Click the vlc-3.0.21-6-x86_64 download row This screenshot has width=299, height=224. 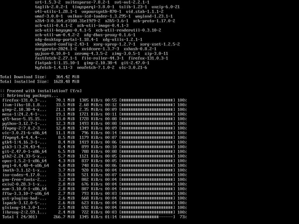tap(94, 133)
